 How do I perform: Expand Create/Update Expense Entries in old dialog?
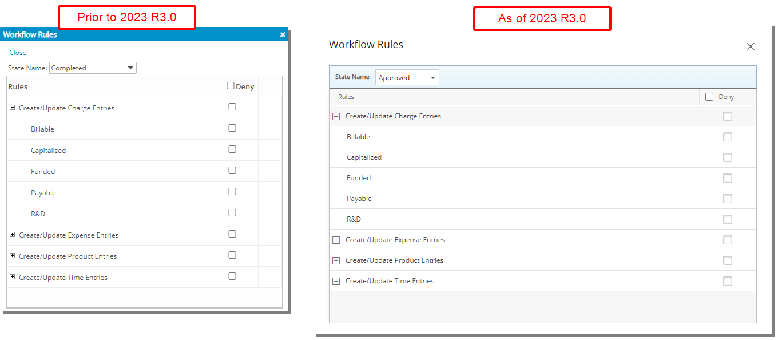pyautogui.click(x=13, y=234)
